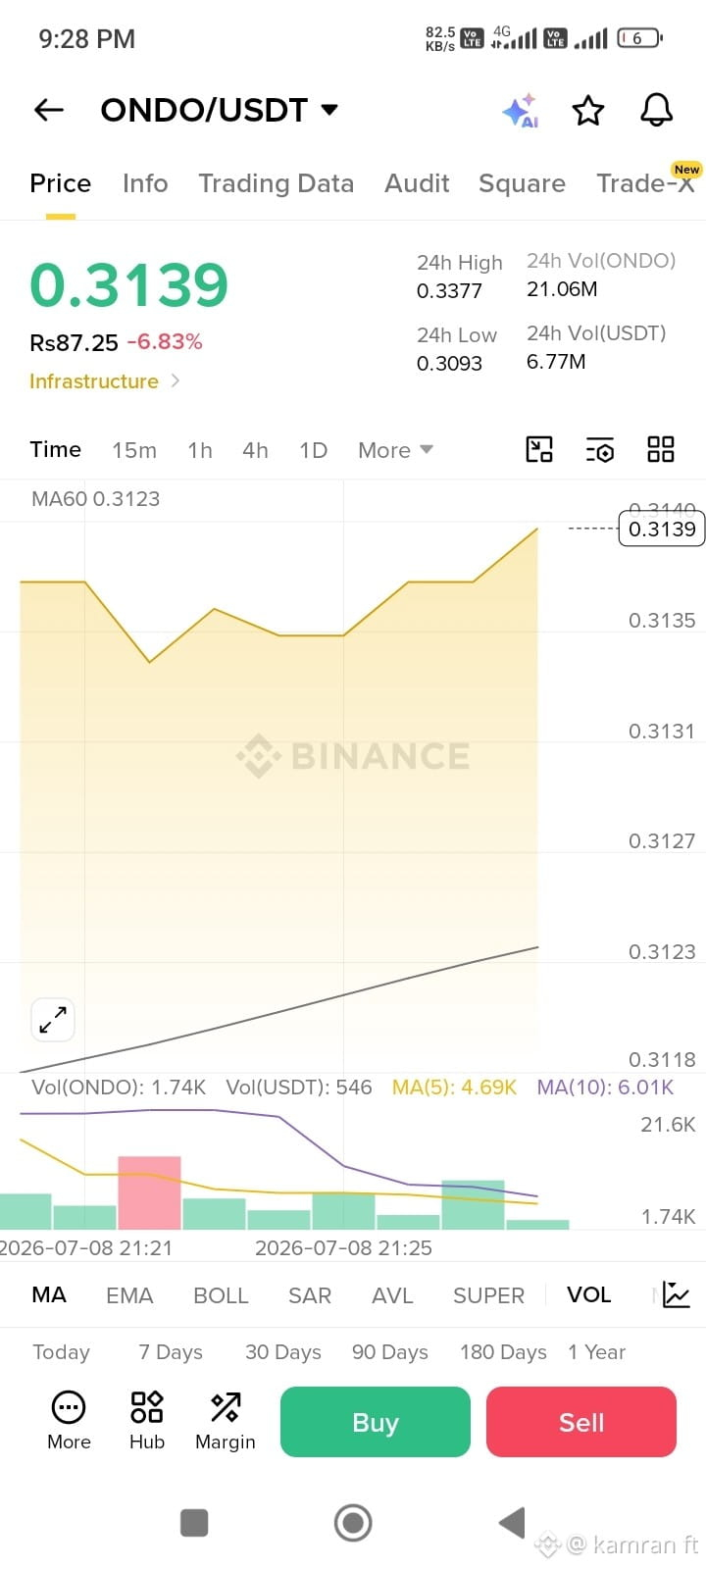
Task: Toggle the VOL indicator
Action: click(588, 1294)
